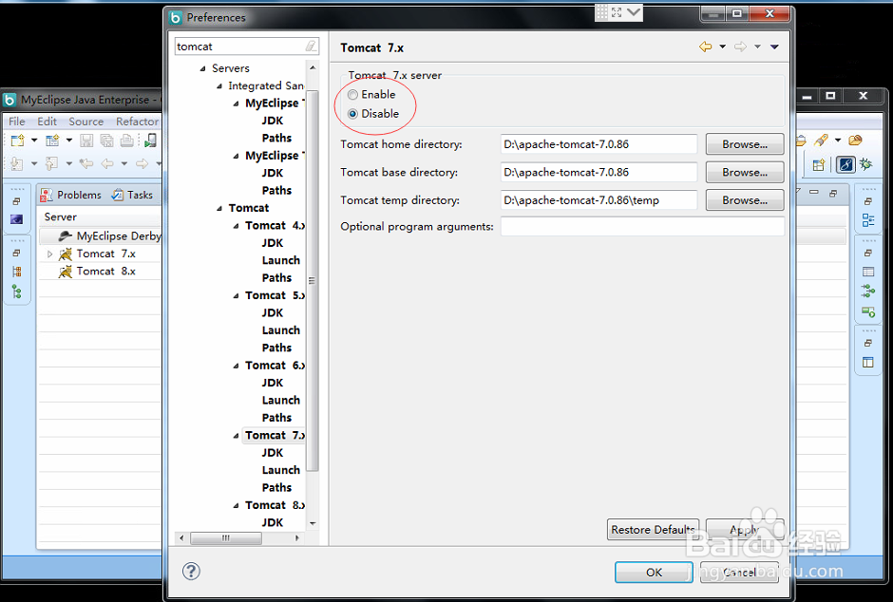Screen dimensions: 893x602
Task: Open New wizard dropdown arrow
Action: (x=34, y=141)
